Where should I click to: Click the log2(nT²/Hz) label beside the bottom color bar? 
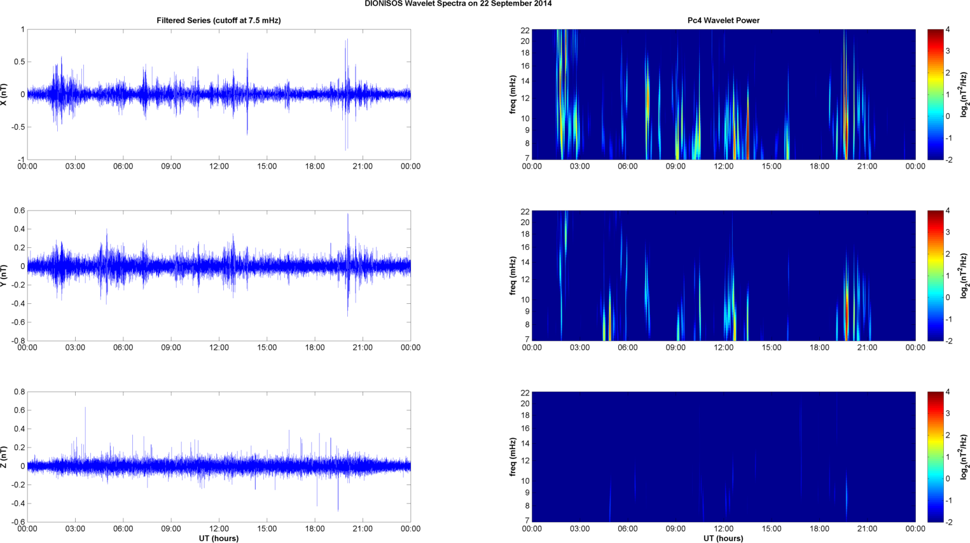click(x=964, y=457)
